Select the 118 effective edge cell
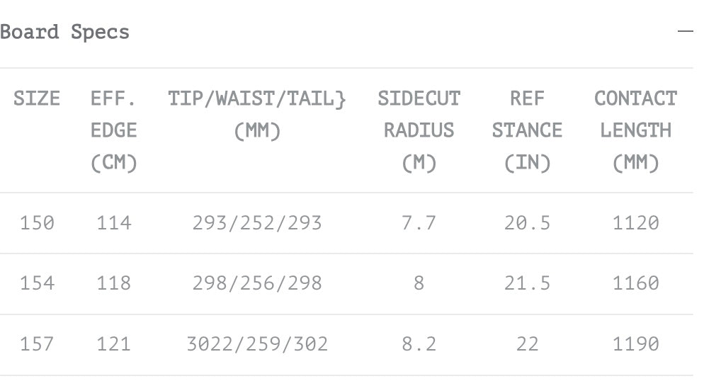Image resolution: width=704 pixels, height=381 pixels. 114,283
